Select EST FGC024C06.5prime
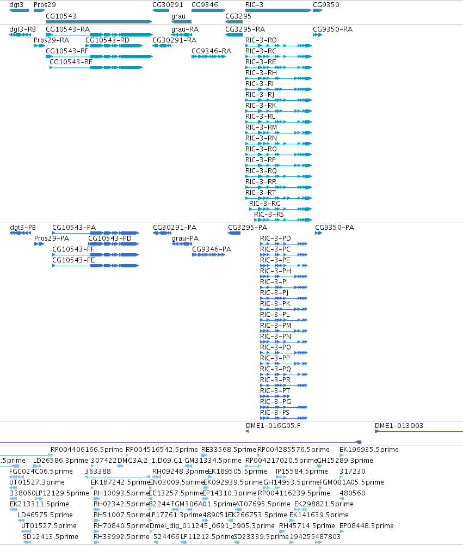 (17, 477)
